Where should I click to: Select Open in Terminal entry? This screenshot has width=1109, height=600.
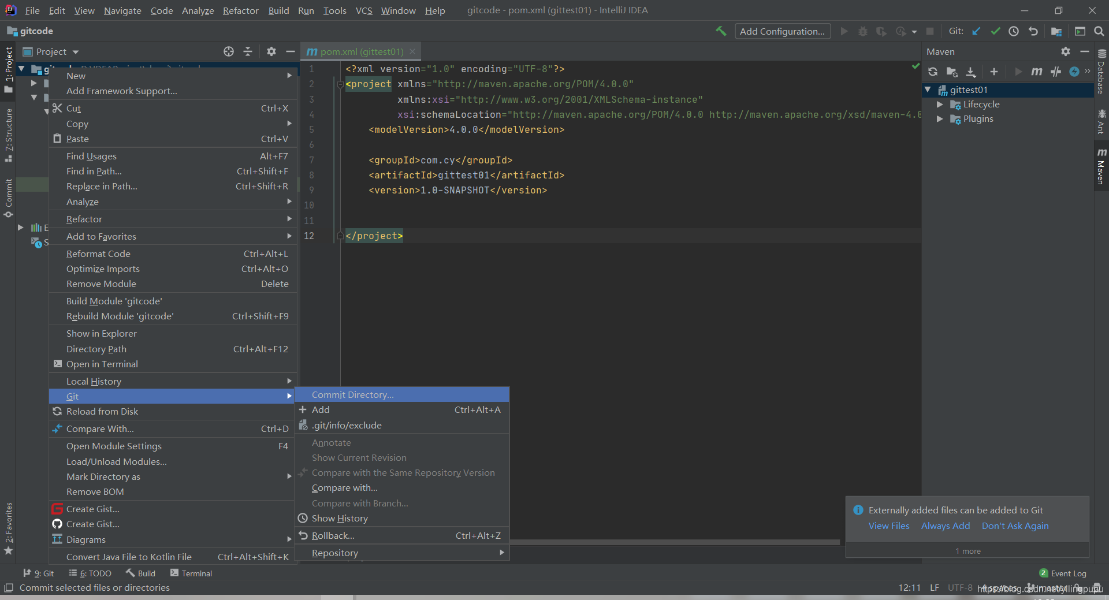[x=173, y=364]
